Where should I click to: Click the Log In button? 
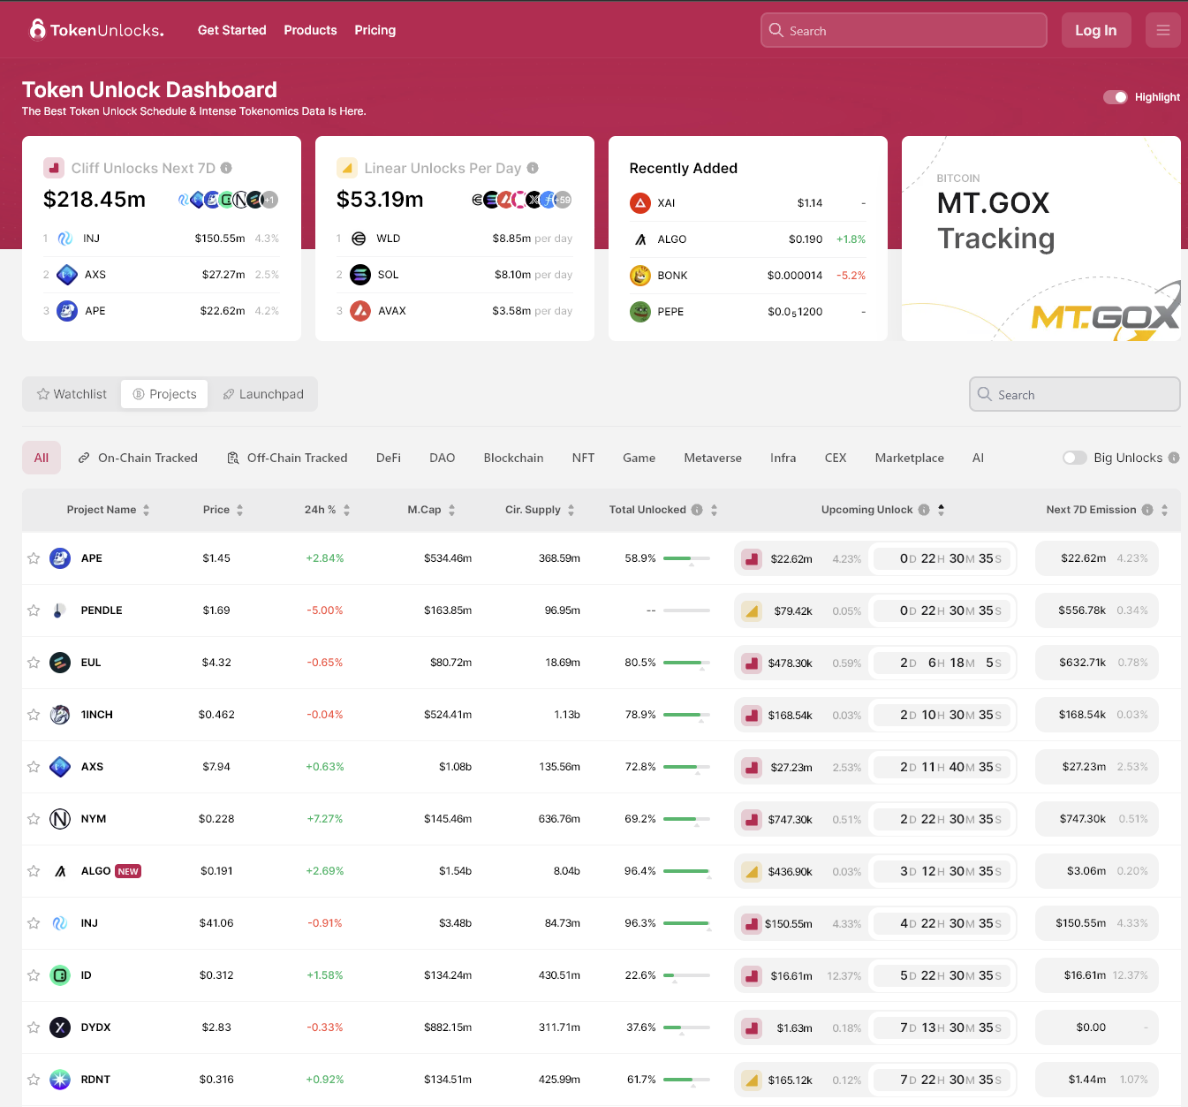[x=1095, y=30]
